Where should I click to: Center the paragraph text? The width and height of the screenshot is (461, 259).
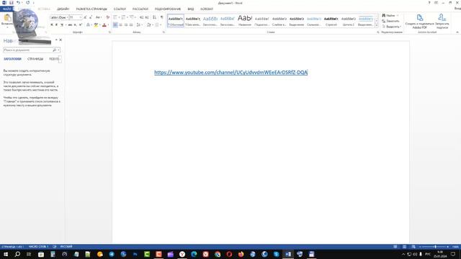tap(120, 25)
